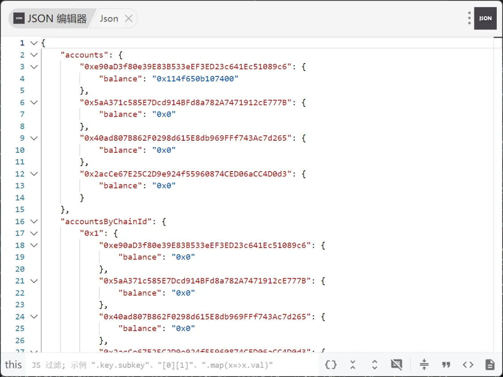Collapse the fold arrow on line 6

pyautogui.click(x=34, y=103)
